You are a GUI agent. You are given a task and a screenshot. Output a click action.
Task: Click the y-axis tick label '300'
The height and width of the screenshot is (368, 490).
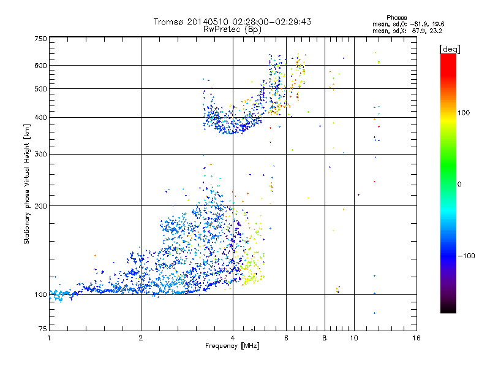click(41, 155)
